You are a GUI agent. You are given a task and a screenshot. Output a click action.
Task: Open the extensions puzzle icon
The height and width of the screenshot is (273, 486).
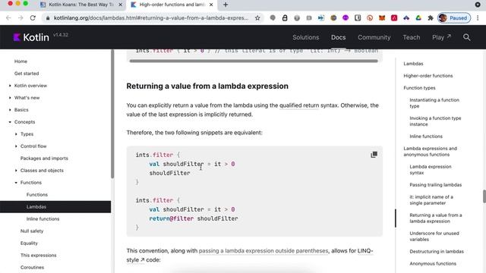point(431,18)
